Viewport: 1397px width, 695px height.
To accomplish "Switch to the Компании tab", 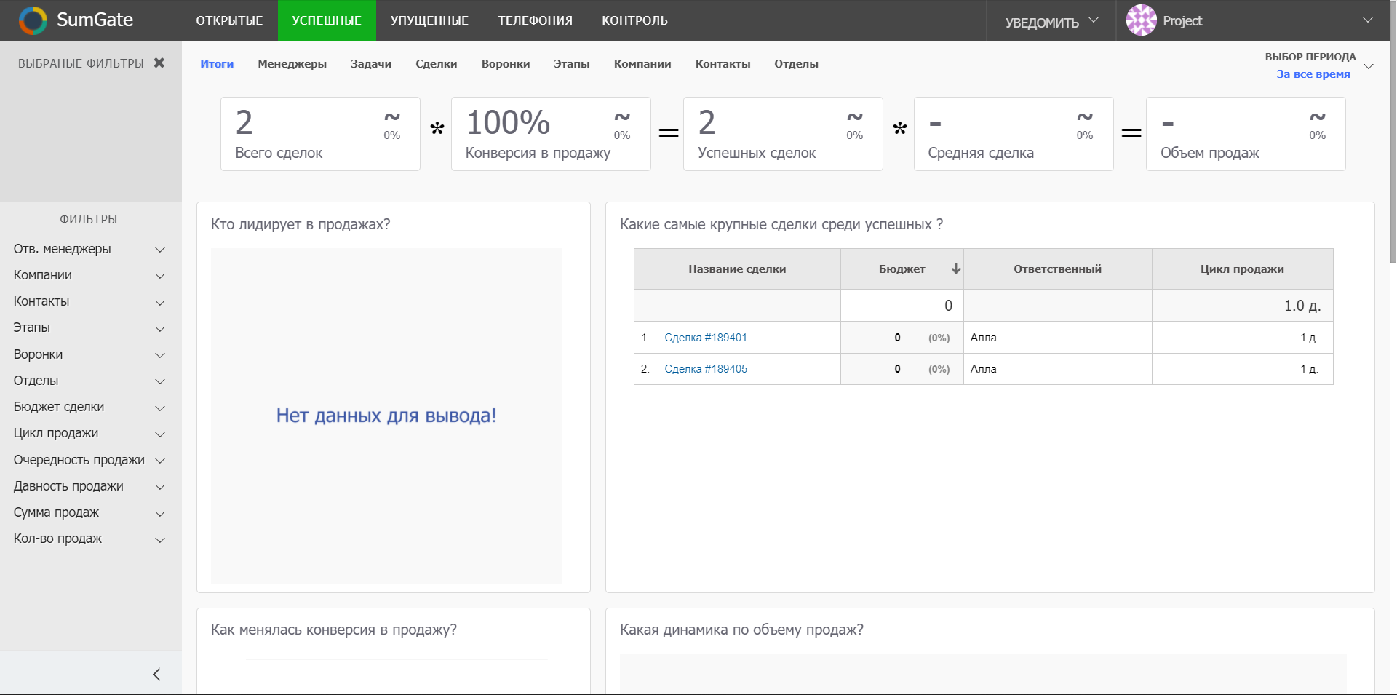I will pos(642,64).
